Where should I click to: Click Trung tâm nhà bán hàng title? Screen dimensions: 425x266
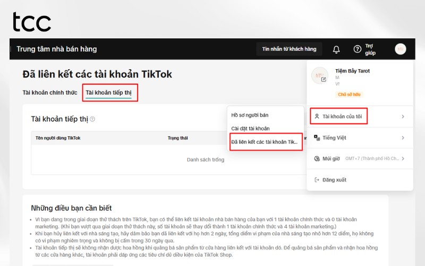pyautogui.click(x=57, y=49)
